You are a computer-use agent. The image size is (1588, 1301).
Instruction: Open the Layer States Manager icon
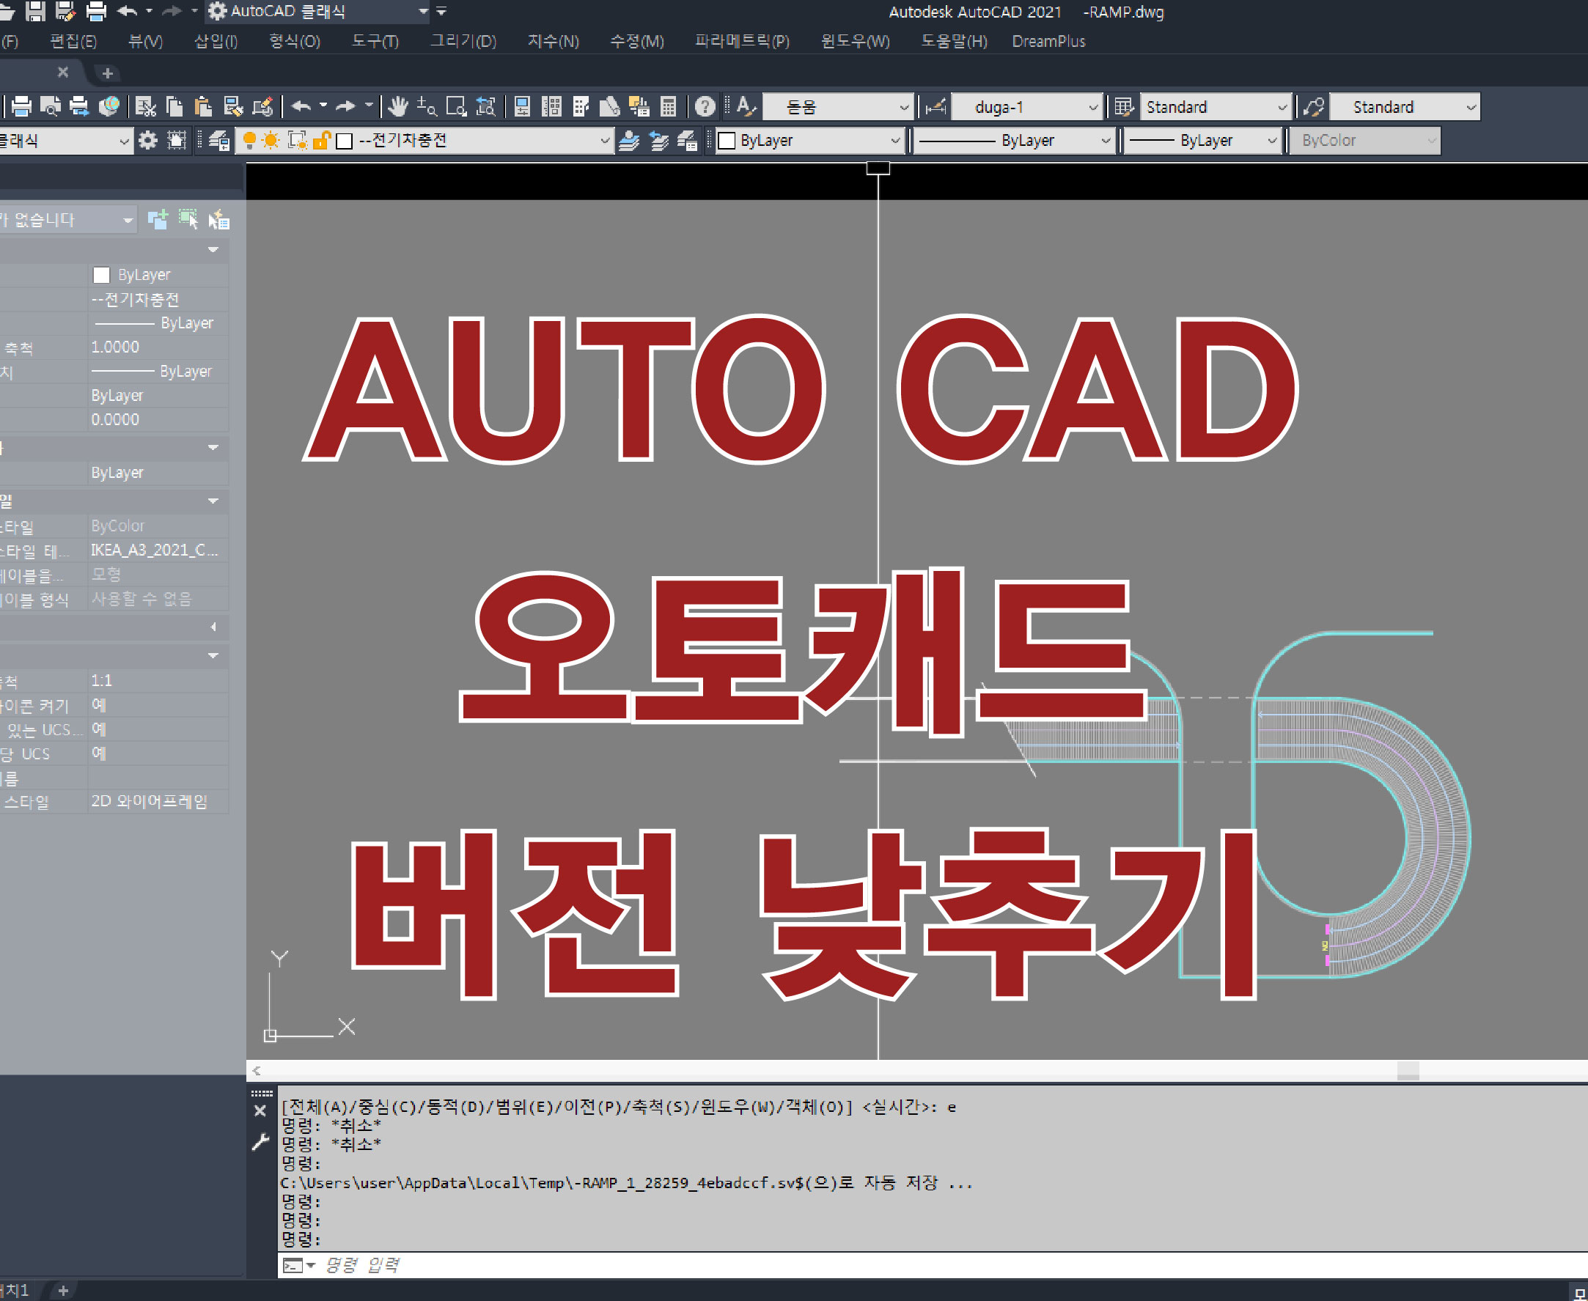[x=687, y=140]
